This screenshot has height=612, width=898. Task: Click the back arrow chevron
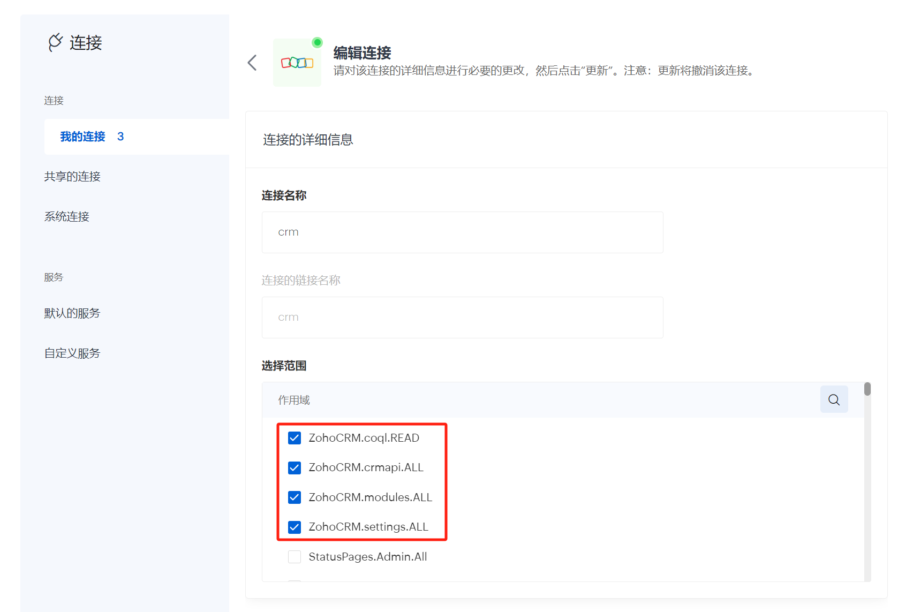point(252,63)
